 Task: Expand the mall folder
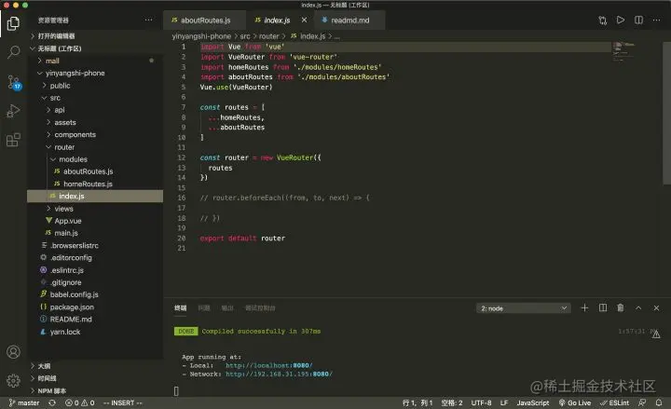point(95,61)
